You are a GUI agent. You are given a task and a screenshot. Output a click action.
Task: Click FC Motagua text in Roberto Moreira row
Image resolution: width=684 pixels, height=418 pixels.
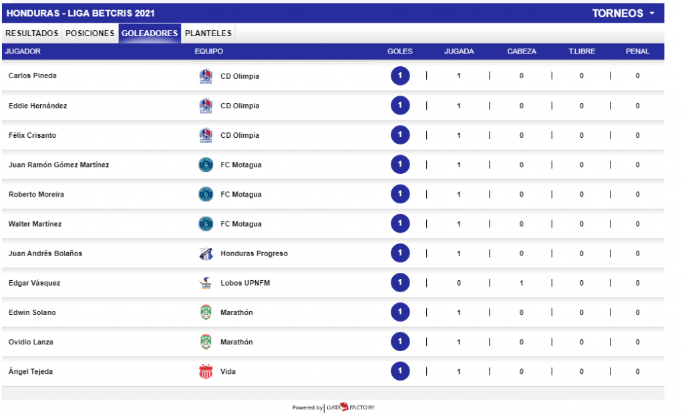point(240,195)
